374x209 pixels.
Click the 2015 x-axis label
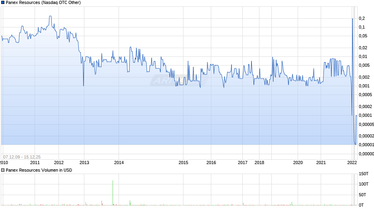click(183, 163)
